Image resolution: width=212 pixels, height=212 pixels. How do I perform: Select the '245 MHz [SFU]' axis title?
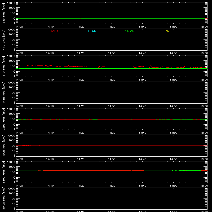[3, 13]
